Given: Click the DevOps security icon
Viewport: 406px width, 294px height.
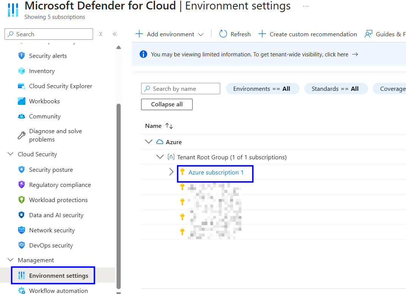Looking at the screenshot, I should tap(22, 245).
